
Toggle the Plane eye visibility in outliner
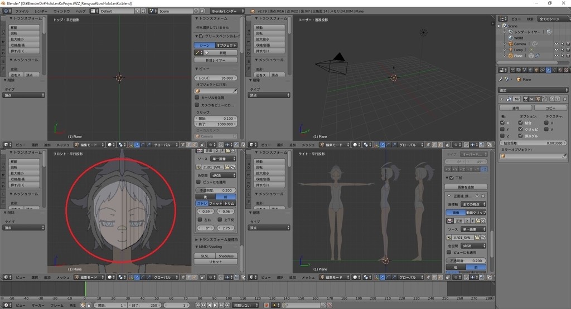(x=557, y=56)
